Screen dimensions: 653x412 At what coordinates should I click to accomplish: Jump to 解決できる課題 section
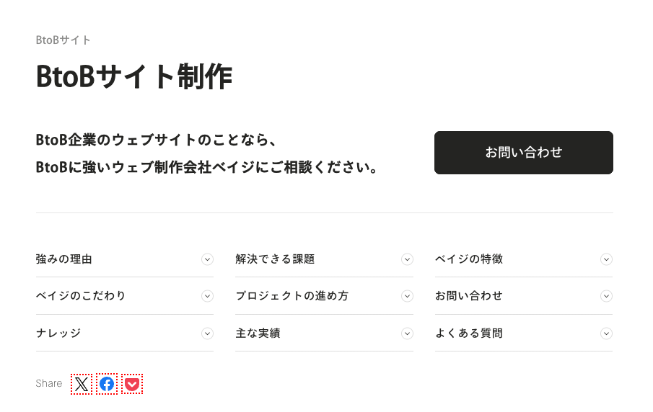tap(275, 259)
